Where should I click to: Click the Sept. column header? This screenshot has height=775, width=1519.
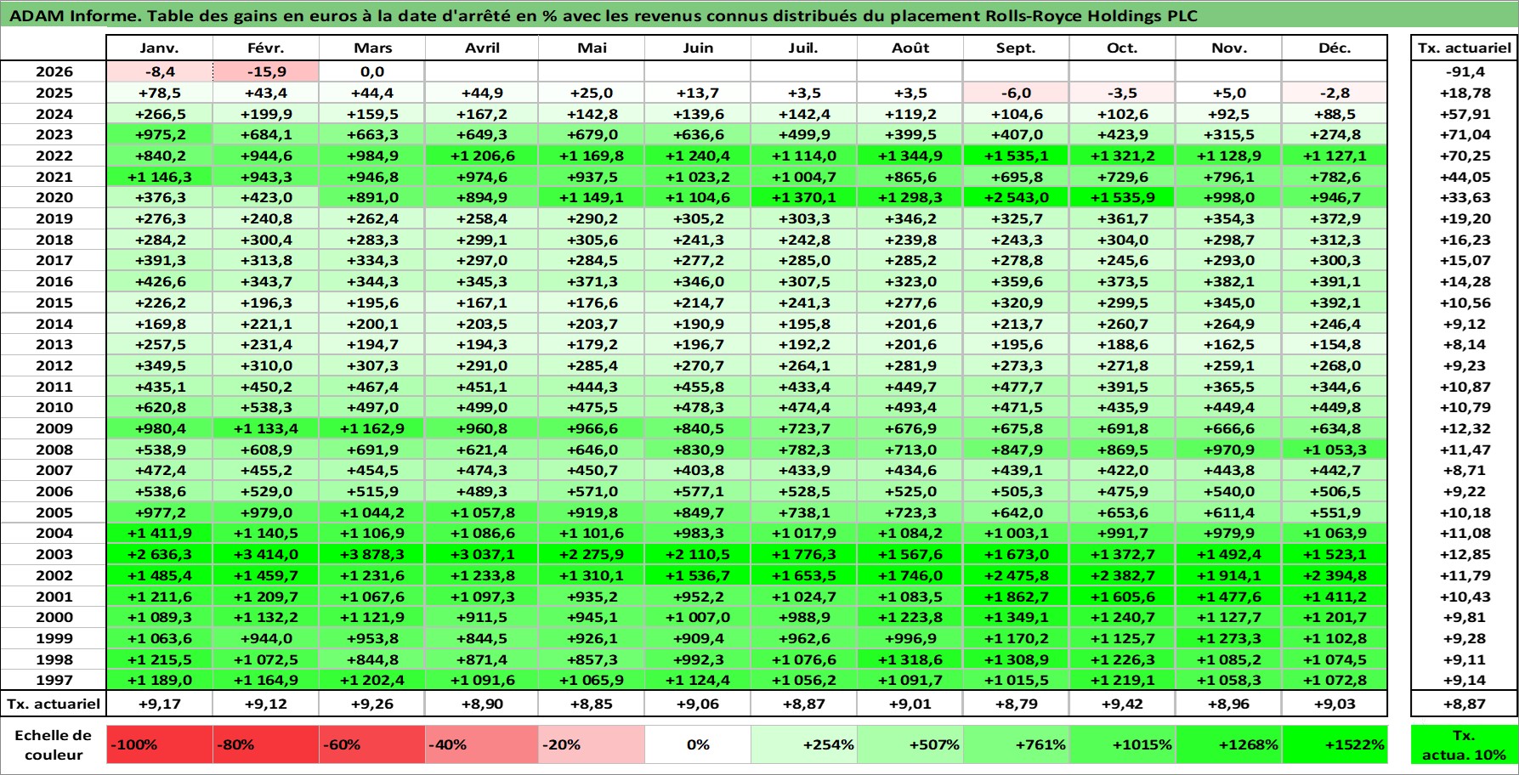click(1016, 48)
